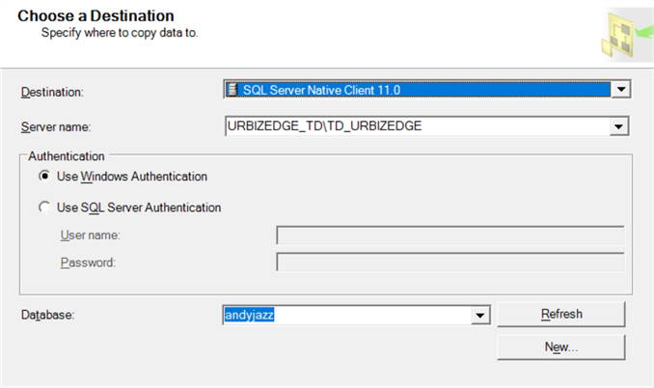Click the 'User name:' label
The height and width of the screenshot is (388, 654).
90,236
